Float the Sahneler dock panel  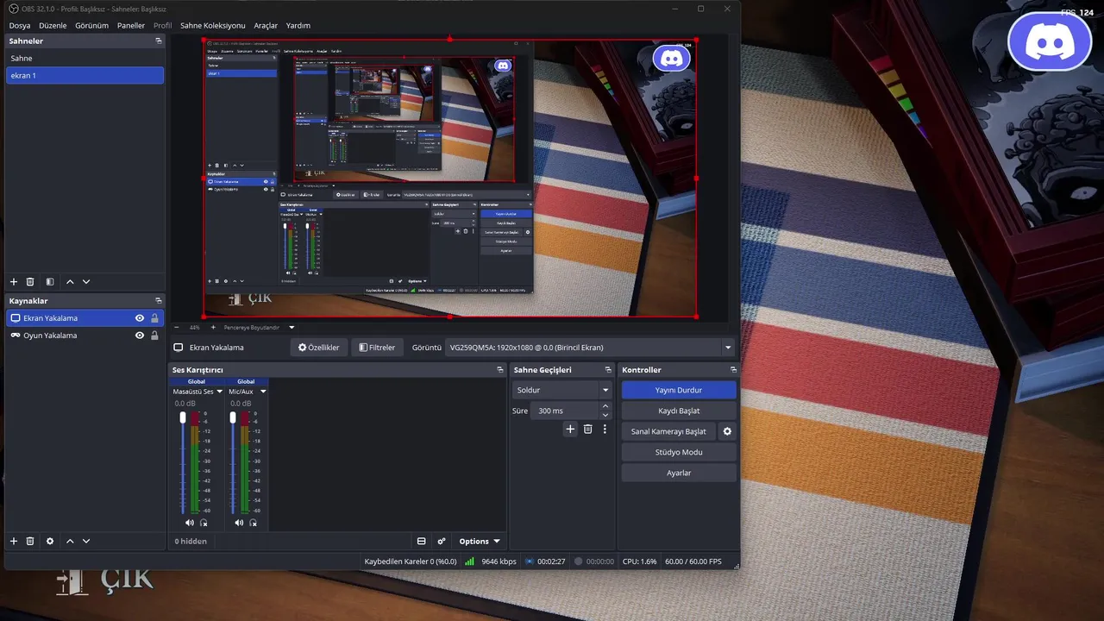tap(159, 41)
